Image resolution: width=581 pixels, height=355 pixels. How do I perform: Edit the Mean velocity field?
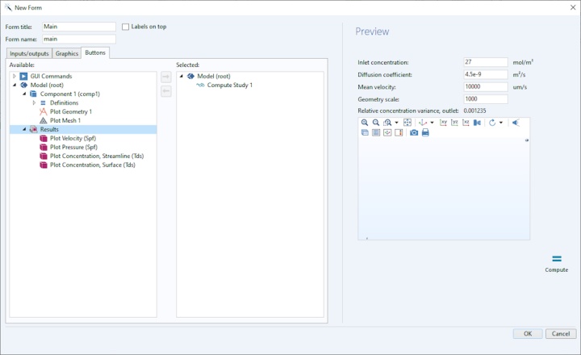[x=486, y=86]
